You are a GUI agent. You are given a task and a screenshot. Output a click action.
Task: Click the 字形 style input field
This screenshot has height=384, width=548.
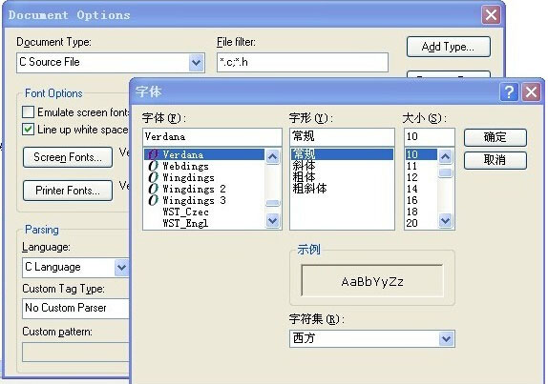click(x=342, y=136)
